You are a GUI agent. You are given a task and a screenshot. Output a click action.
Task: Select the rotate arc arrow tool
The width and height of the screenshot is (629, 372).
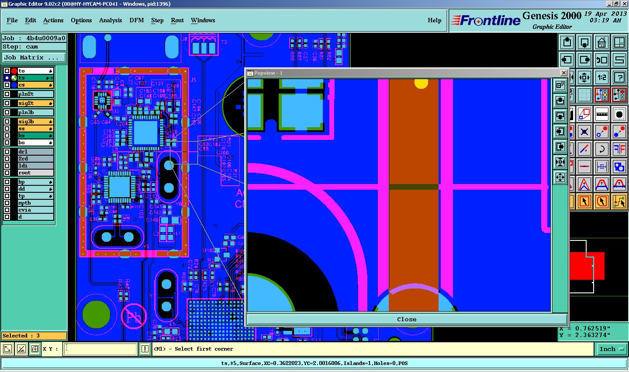pos(602,149)
